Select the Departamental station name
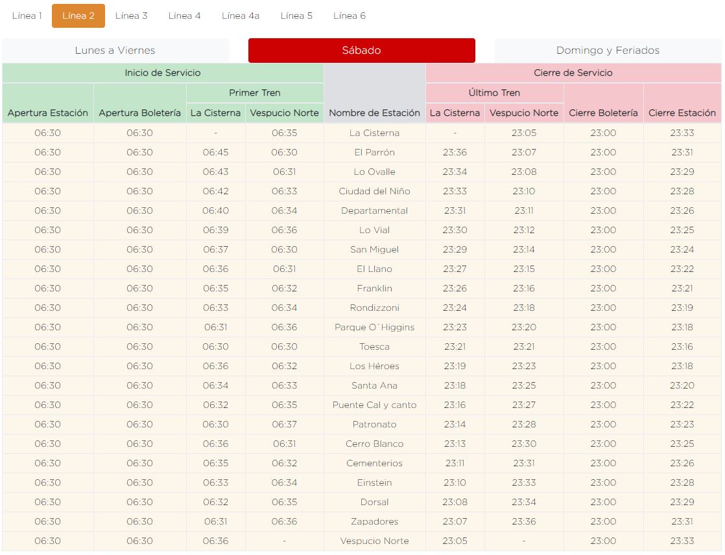This screenshot has height=555, width=725. pyautogui.click(x=375, y=210)
